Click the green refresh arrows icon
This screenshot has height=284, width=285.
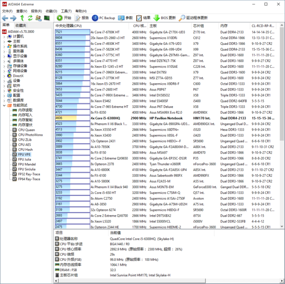point(30,18)
